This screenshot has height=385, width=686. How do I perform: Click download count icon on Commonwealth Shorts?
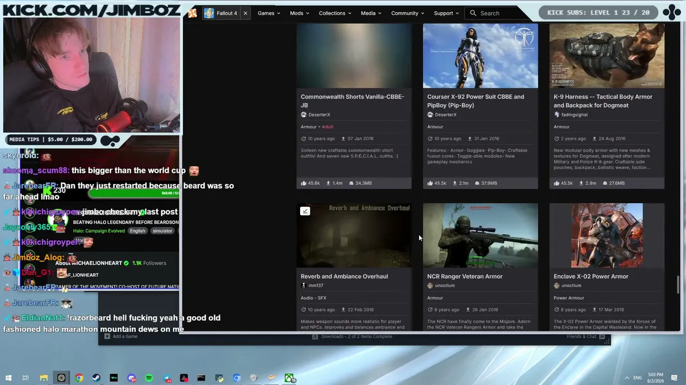[328, 183]
